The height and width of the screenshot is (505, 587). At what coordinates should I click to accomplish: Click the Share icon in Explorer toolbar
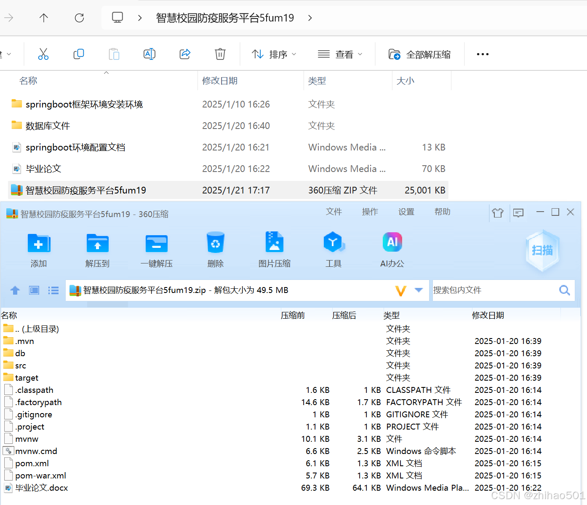(185, 54)
